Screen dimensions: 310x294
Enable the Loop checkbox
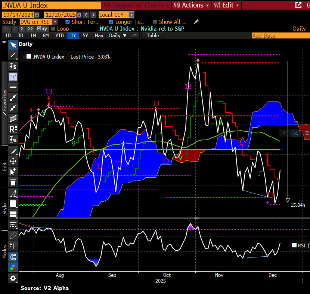[x=53, y=29]
